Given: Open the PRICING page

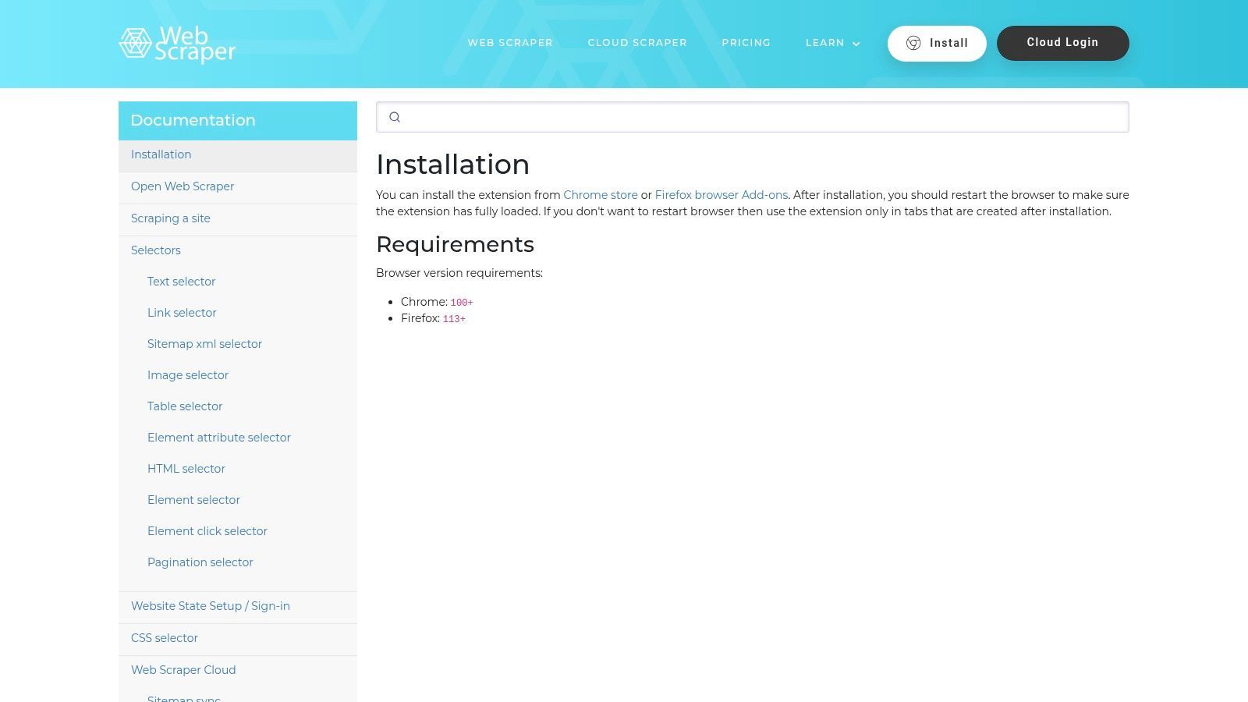Looking at the screenshot, I should (746, 43).
